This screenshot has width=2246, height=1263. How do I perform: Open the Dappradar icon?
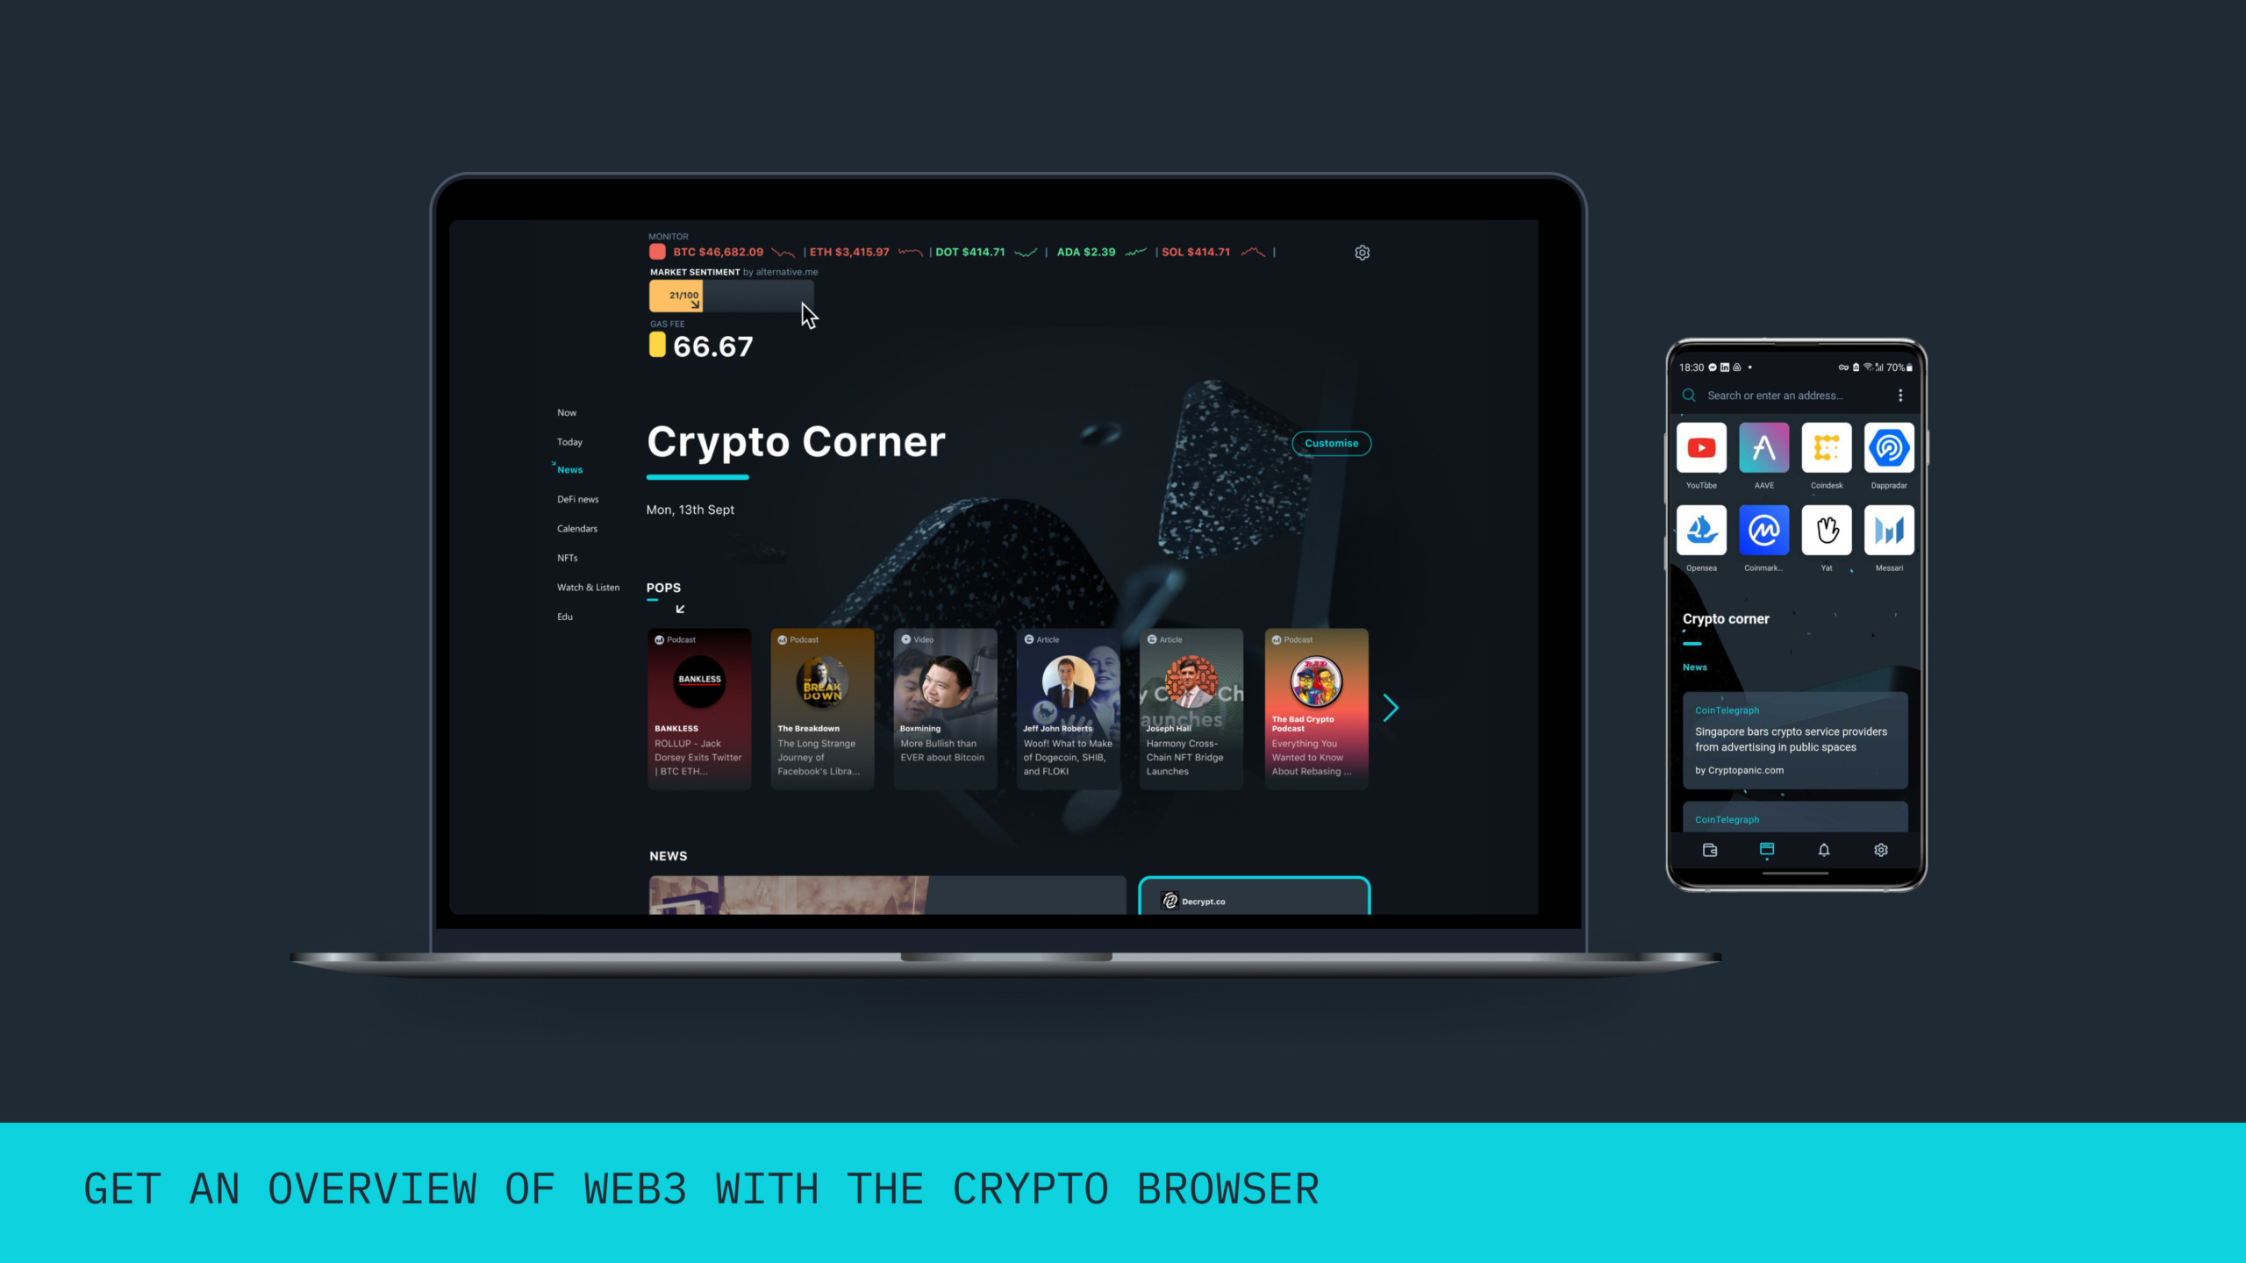1888,447
